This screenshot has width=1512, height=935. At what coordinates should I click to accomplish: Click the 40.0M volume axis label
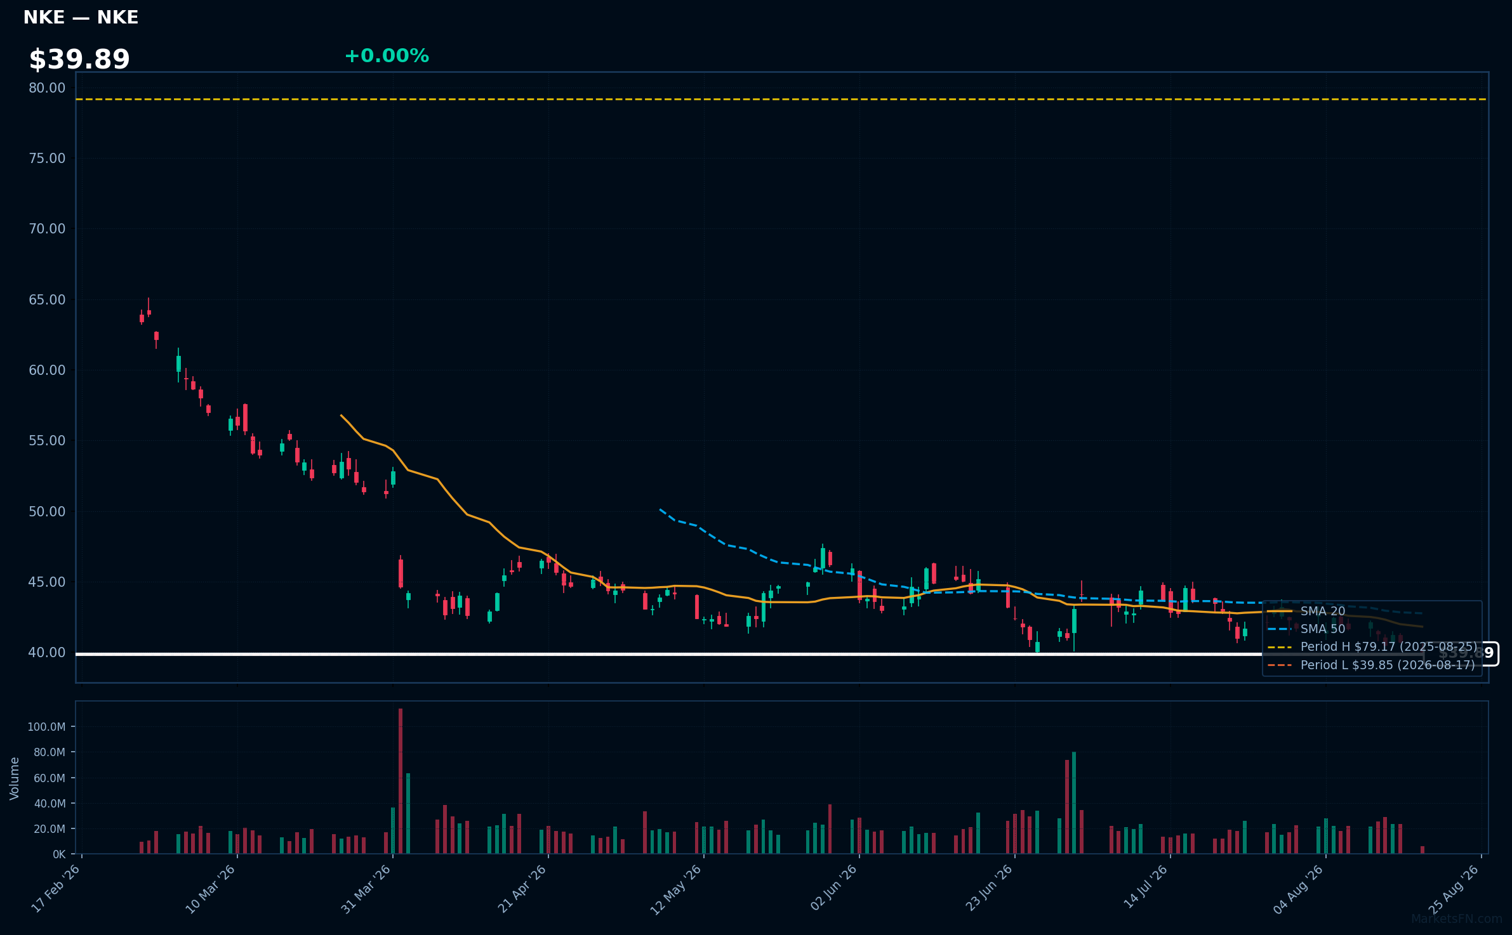50,803
